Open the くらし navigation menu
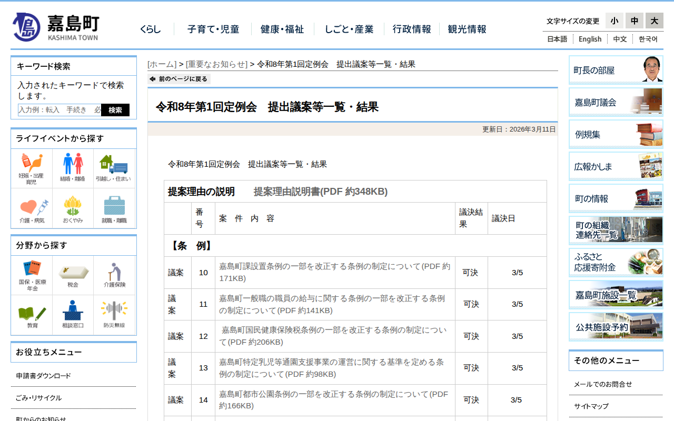This screenshot has width=674, height=421. pos(150,30)
